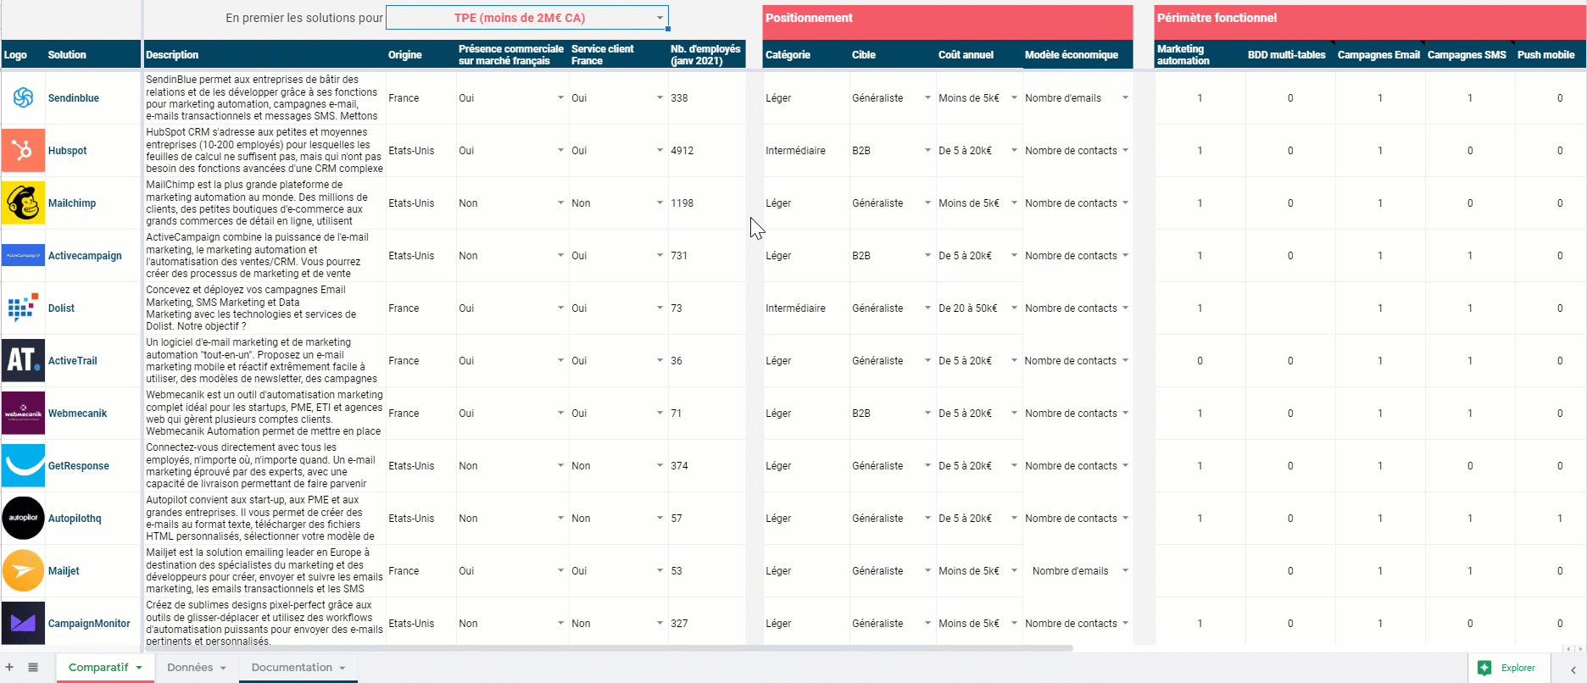Viewport: 1587px width, 683px height.
Task: Open the Comparatif tab options arrow
Action: (x=139, y=669)
